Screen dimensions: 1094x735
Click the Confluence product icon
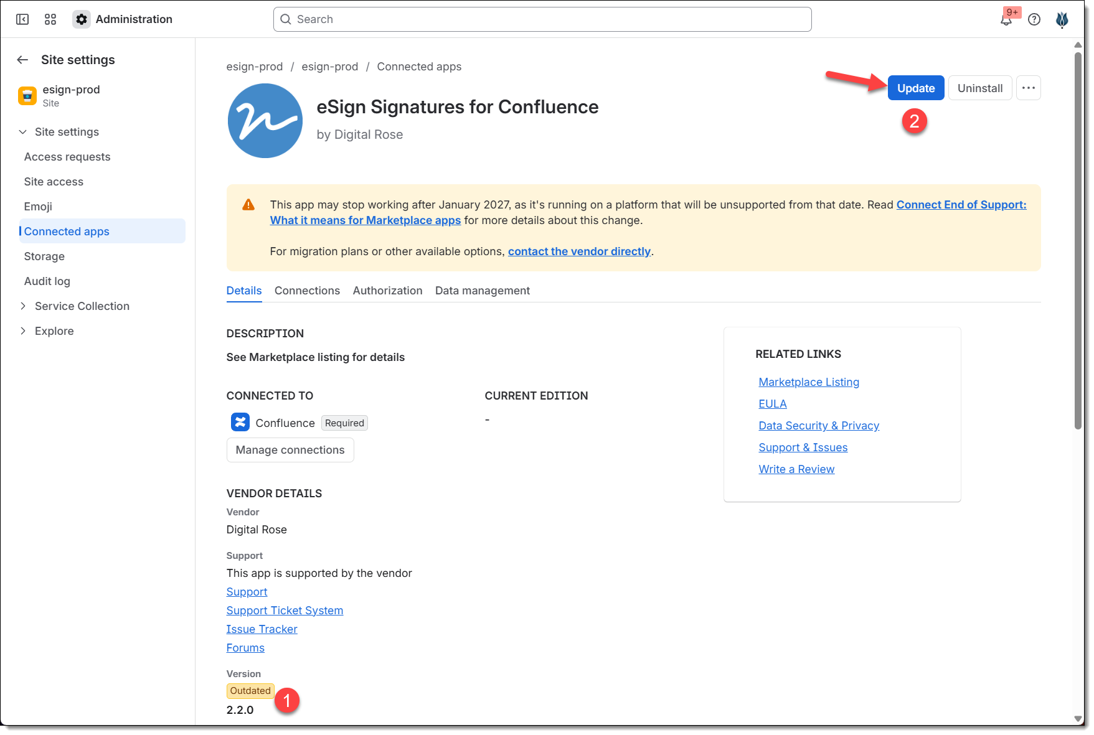[240, 423]
